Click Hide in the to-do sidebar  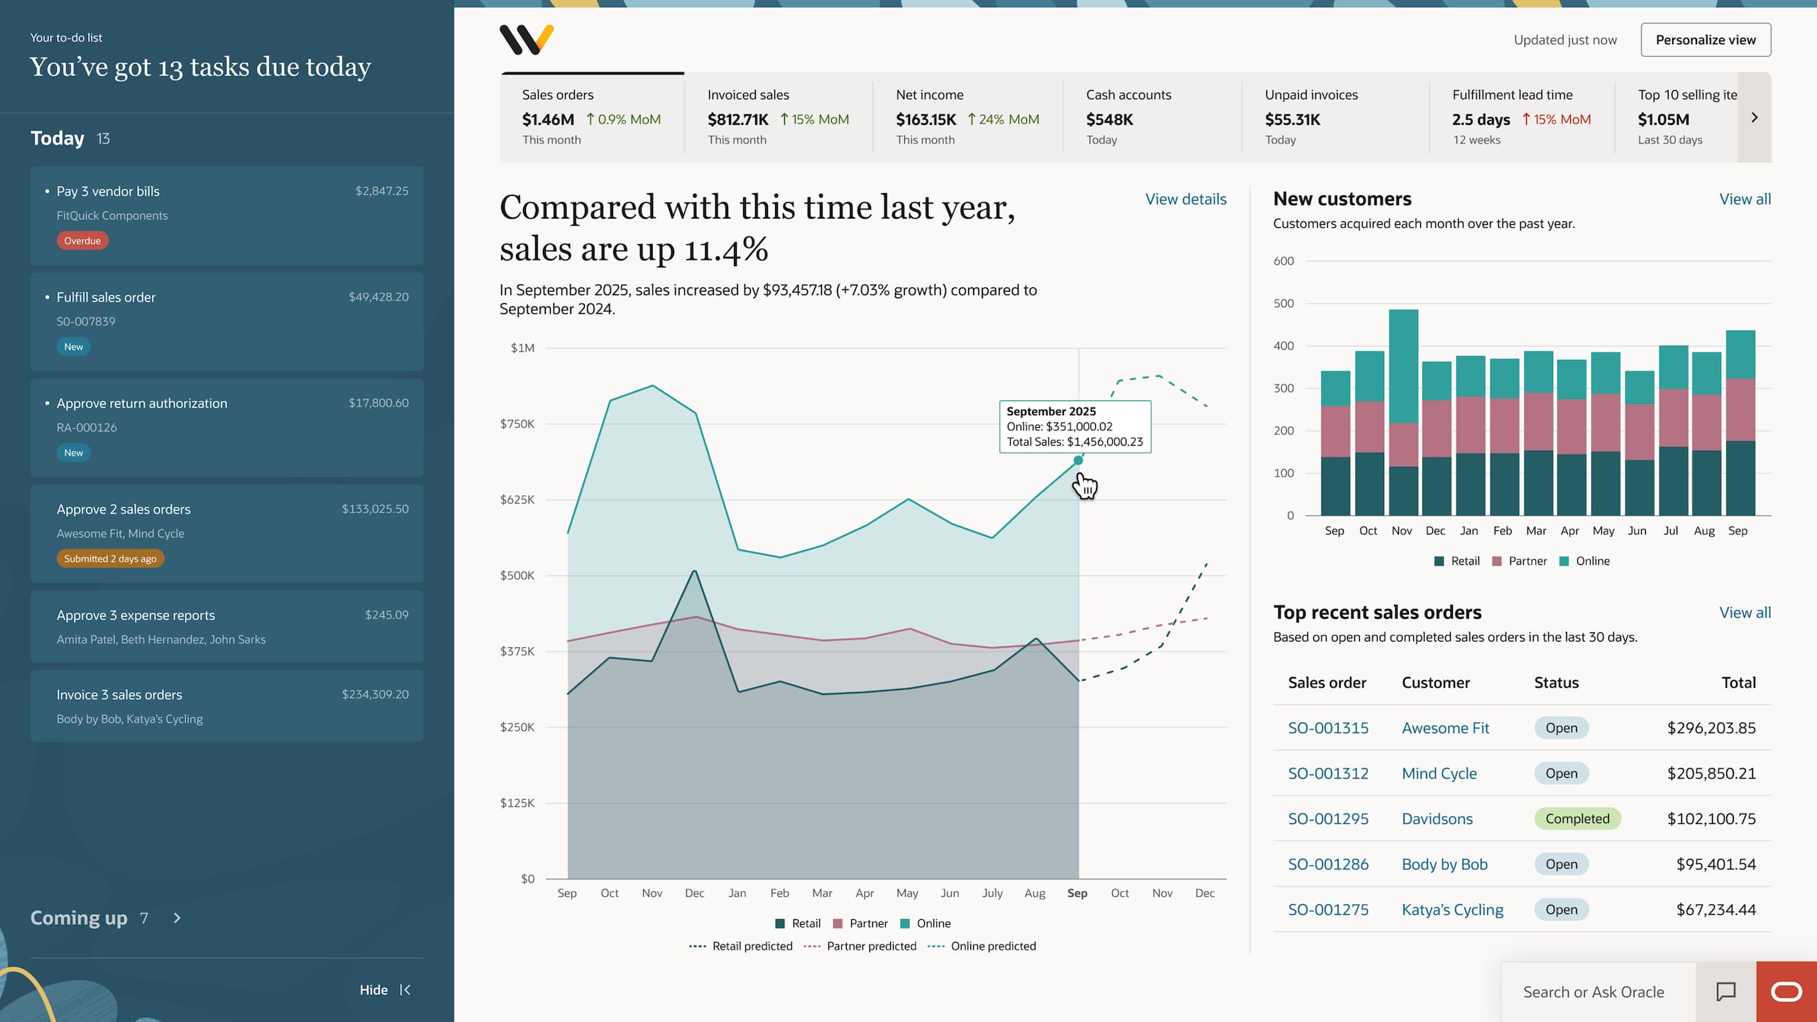click(x=374, y=989)
